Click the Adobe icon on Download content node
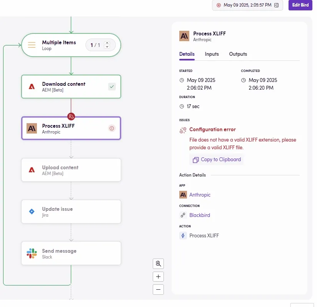The height and width of the screenshot is (307, 317). 32,87
